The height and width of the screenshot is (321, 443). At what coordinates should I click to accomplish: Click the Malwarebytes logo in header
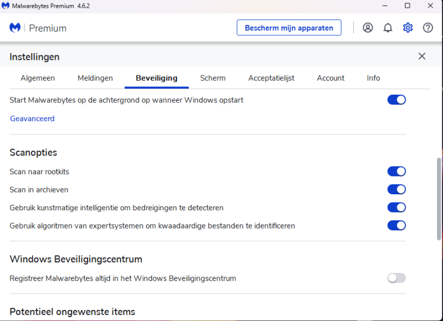pos(16,28)
